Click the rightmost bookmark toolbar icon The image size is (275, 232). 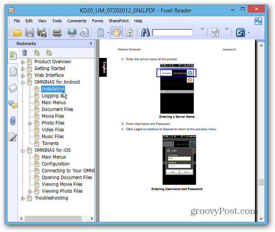49,52
